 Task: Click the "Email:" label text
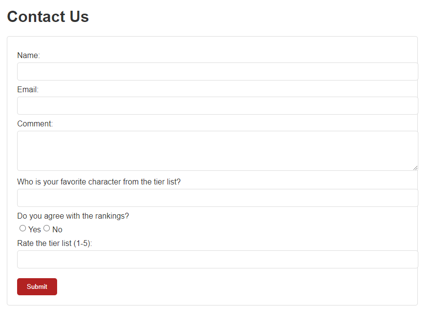28,90
